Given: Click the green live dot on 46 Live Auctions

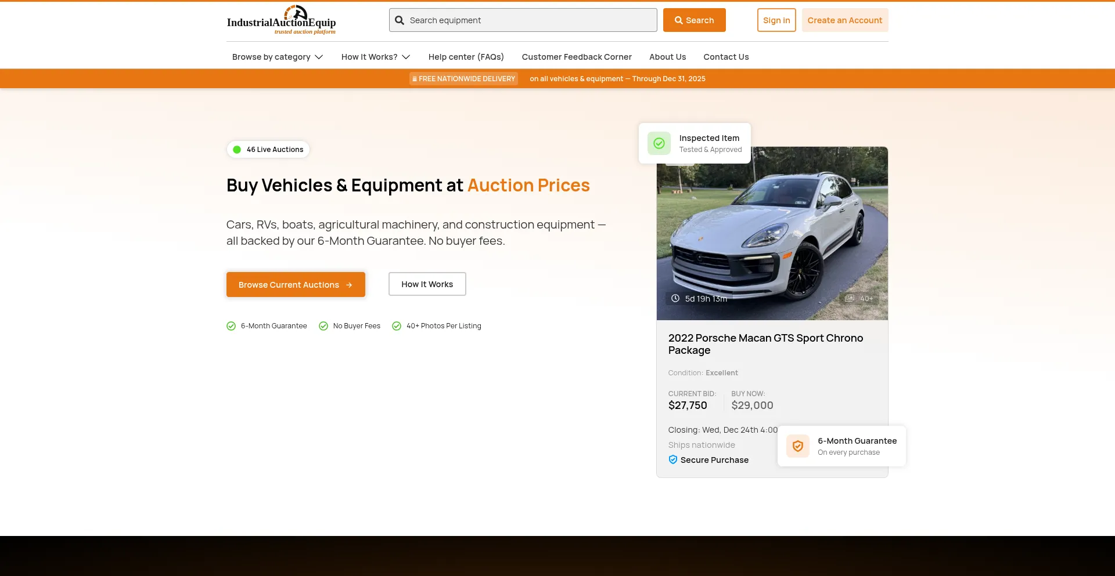Looking at the screenshot, I should (236, 149).
